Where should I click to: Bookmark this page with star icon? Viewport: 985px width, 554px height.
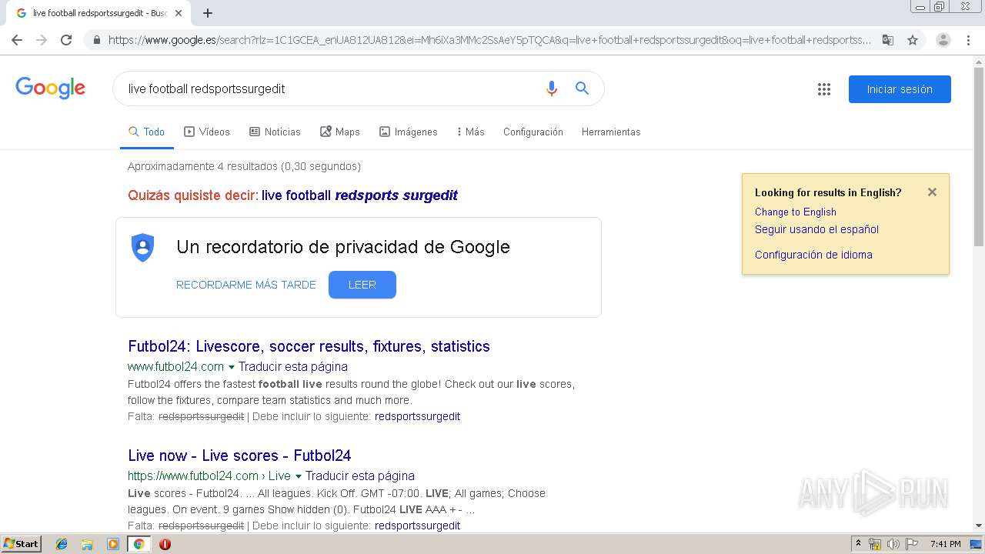(913, 40)
